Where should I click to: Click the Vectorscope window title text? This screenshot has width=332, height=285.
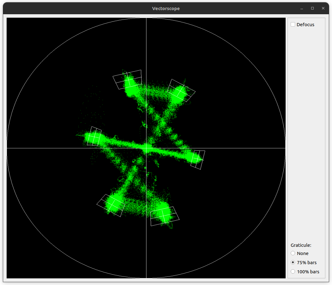tap(166, 9)
